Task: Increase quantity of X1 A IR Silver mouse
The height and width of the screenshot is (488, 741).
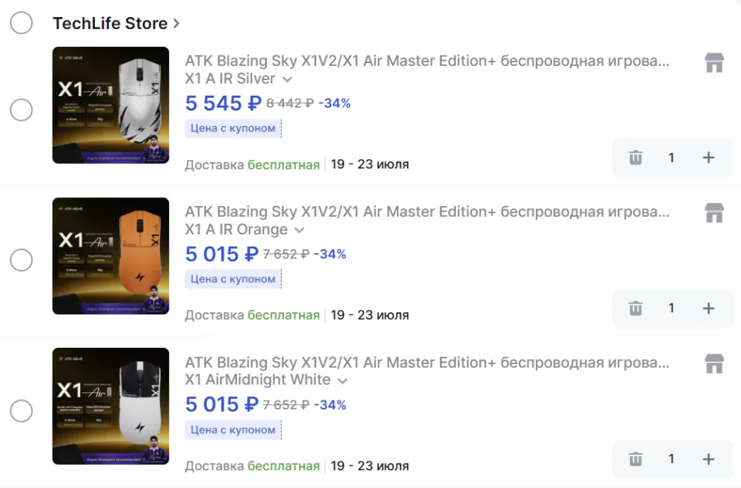Action: 708,157
